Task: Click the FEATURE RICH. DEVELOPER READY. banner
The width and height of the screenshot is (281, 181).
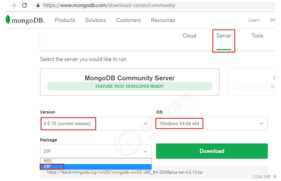Action: [x=130, y=86]
